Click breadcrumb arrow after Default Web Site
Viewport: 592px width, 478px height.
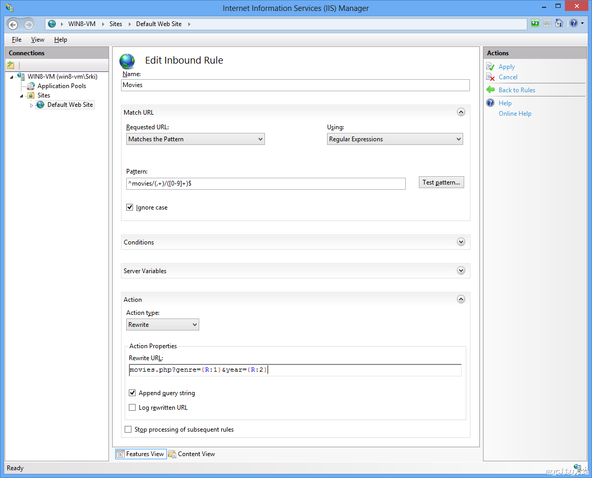189,24
